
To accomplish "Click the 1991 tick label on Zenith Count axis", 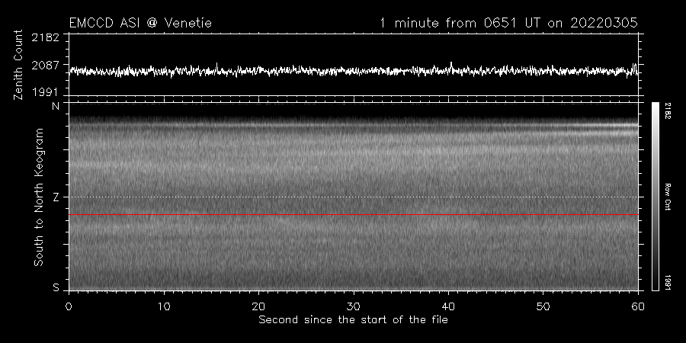I will pyautogui.click(x=45, y=92).
